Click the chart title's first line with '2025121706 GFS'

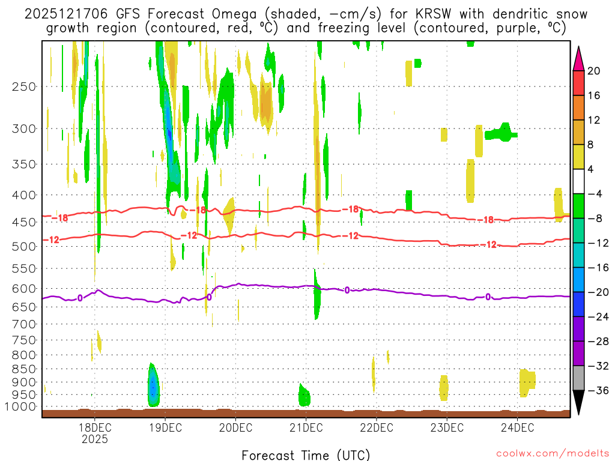[x=306, y=14]
